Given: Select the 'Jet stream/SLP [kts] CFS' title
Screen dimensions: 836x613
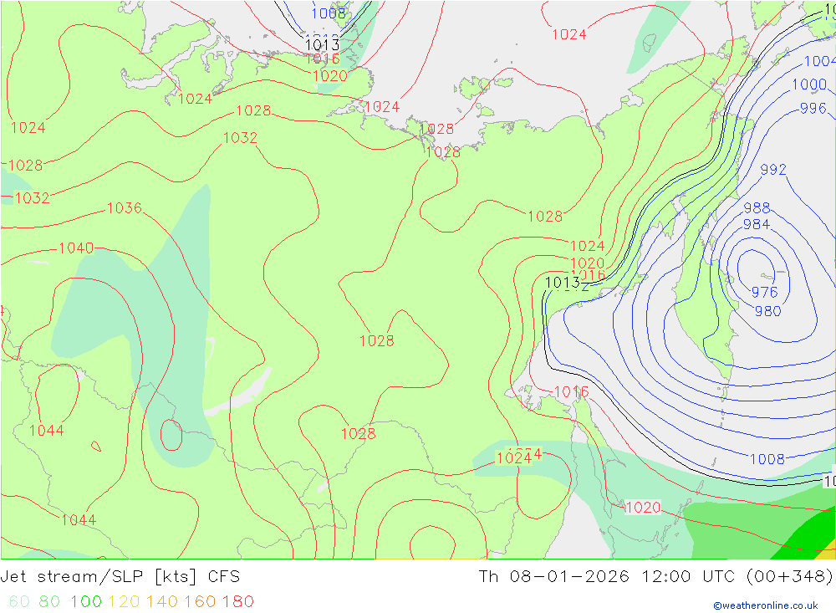Looking at the screenshot, I should pos(120,577).
